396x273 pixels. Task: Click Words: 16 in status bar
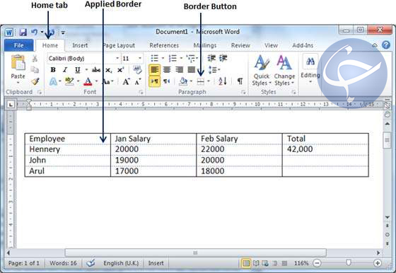63,263
